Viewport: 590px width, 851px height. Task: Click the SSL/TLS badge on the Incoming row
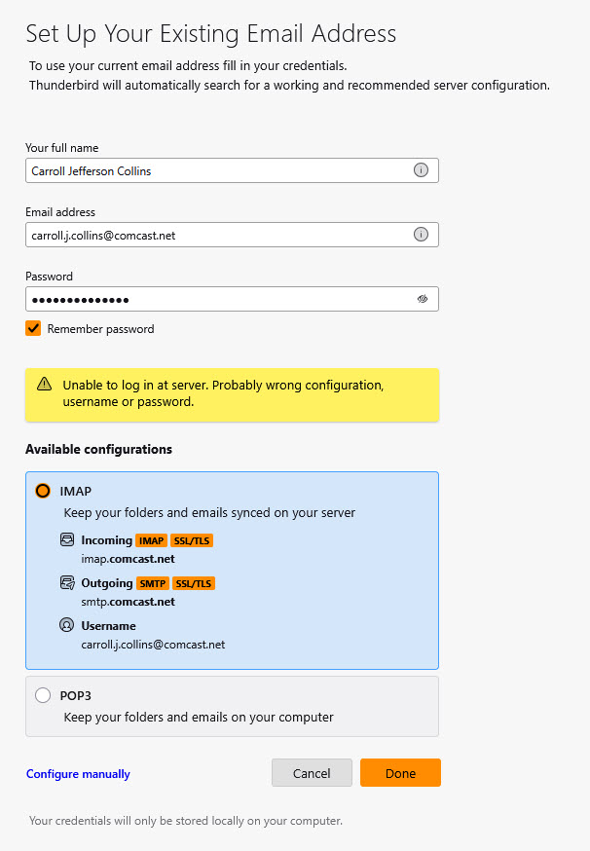[x=193, y=540]
